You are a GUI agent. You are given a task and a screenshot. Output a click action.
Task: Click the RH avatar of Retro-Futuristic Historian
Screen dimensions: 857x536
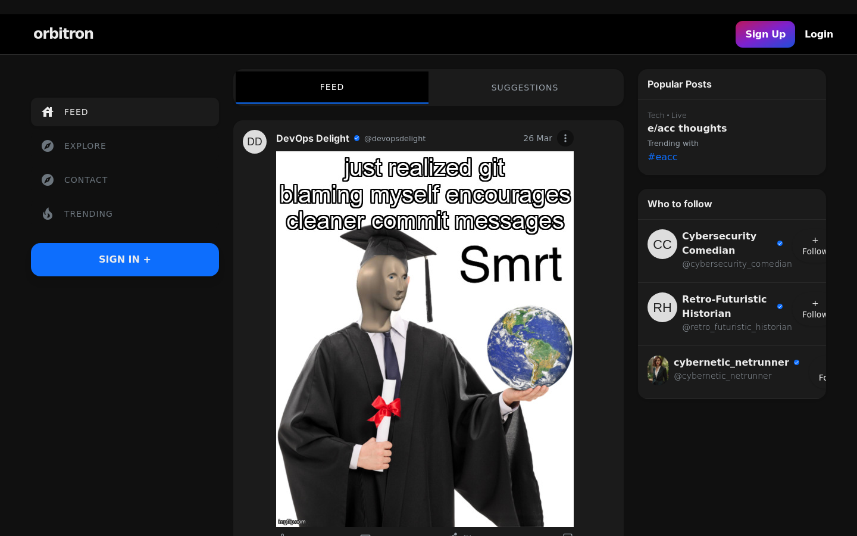662,307
